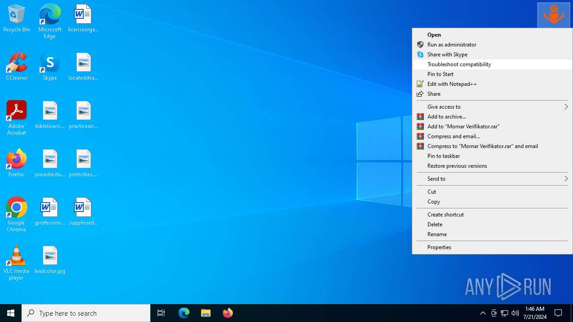Choose Share with Skype
This screenshot has width=573, height=322.
tap(492, 55)
